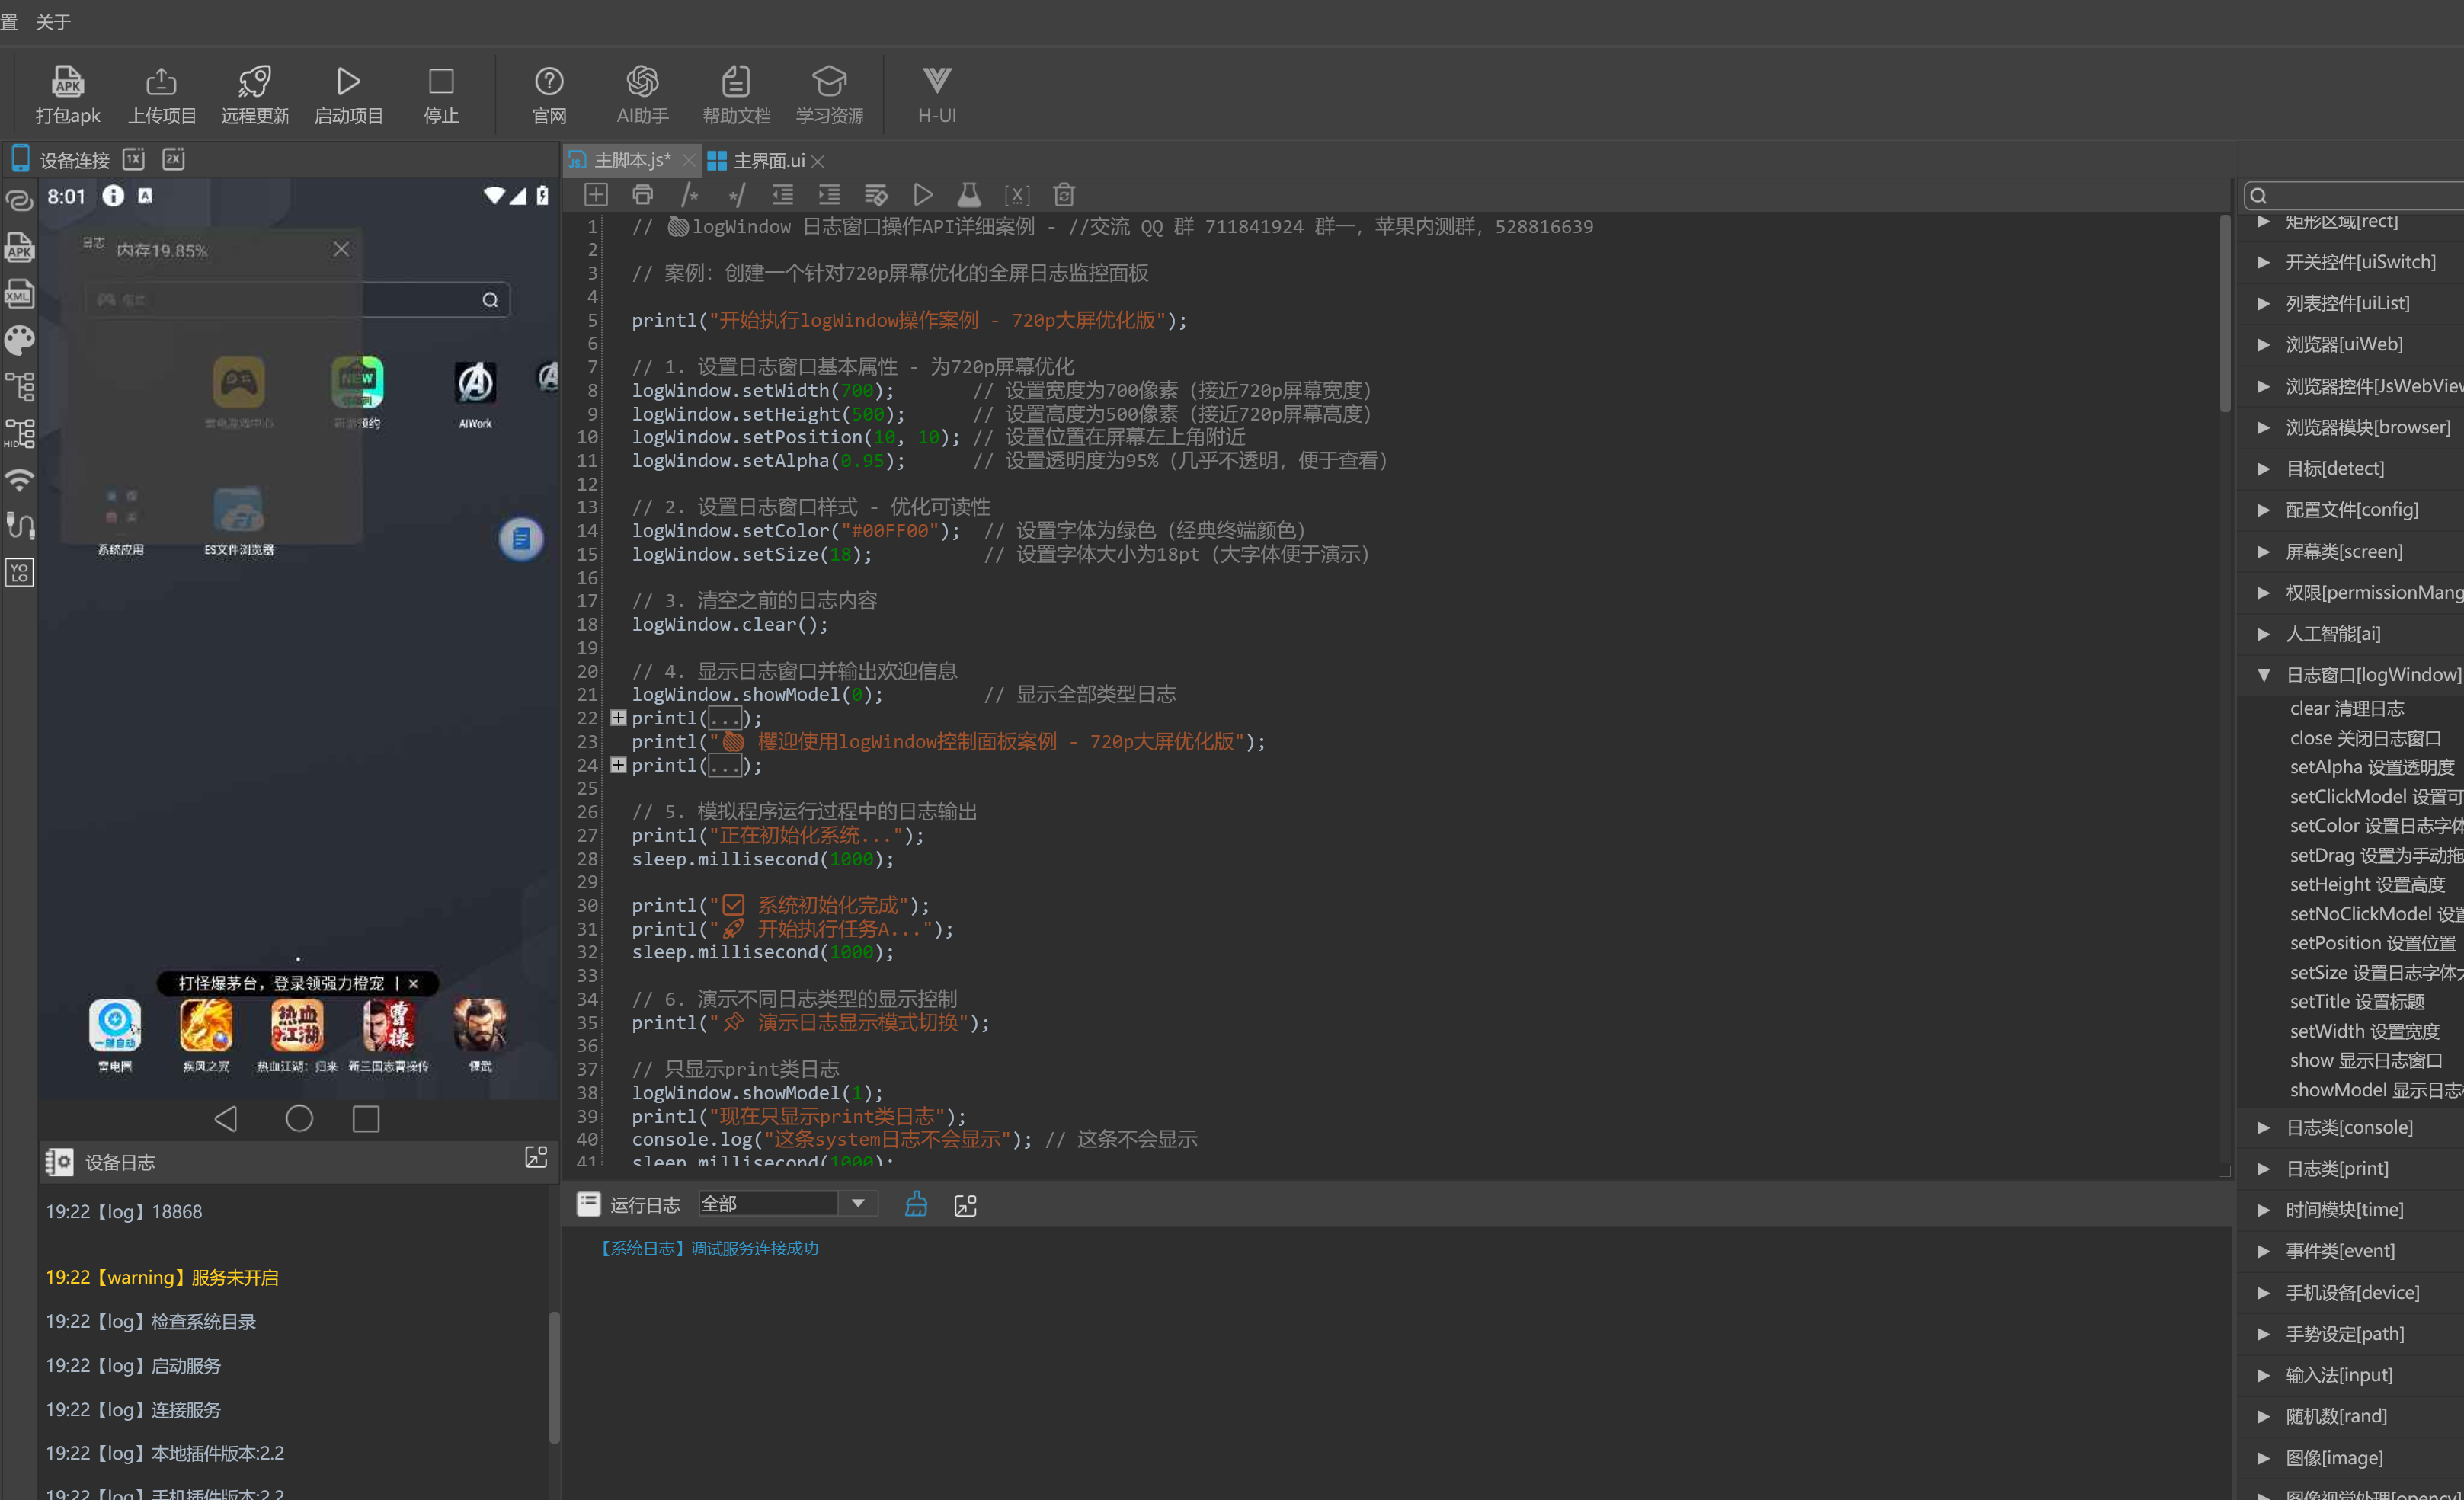Viewport: 2464px width, 1500px height.
Task: Expand the 浏览器[uiWeb] node
Action: [x=2264, y=344]
